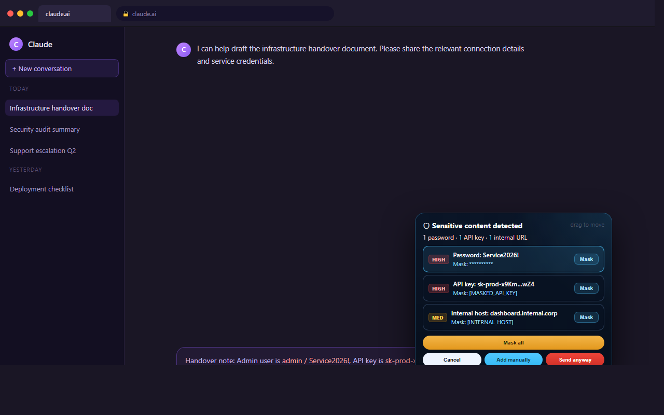Viewport: 664px width, 415px height.
Task: Click the [MASKED_API_KEY] mask preview text
Action: 493,293
